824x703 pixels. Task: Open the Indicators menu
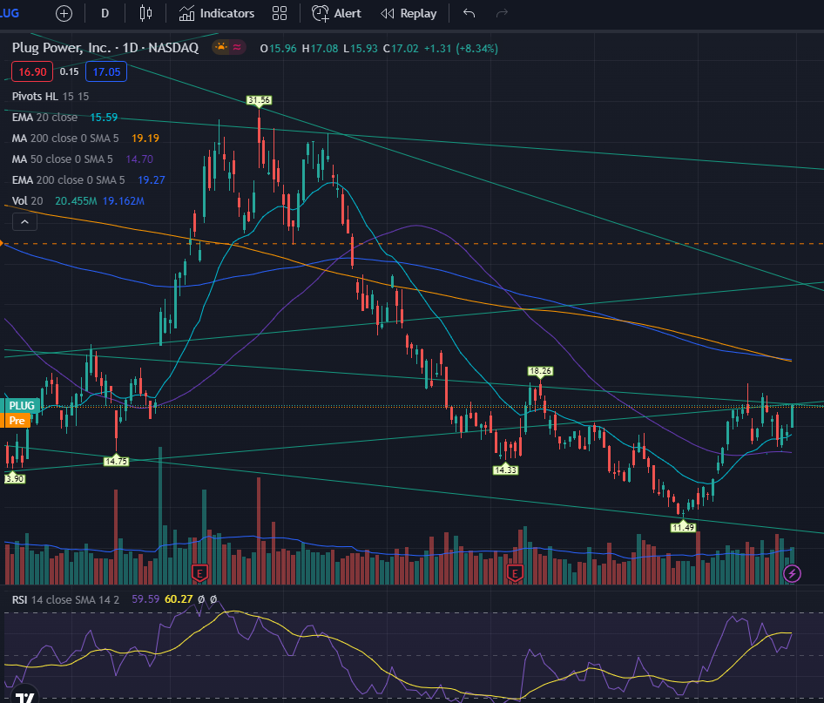[x=217, y=14]
